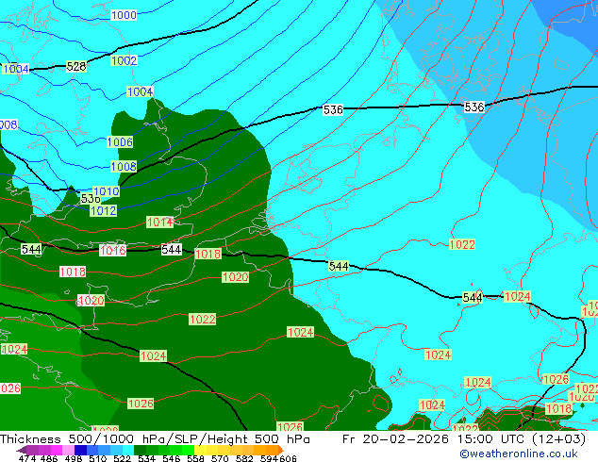Click the blue 1010 isobar label
Viewport: 598px width, 462px height.
(x=106, y=191)
